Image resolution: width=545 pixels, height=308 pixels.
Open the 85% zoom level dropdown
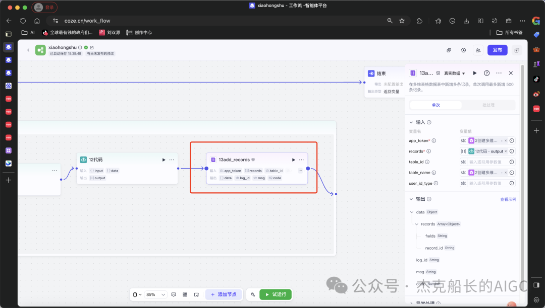click(155, 294)
